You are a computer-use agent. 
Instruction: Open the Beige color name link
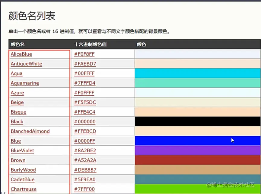[x=17, y=102]
